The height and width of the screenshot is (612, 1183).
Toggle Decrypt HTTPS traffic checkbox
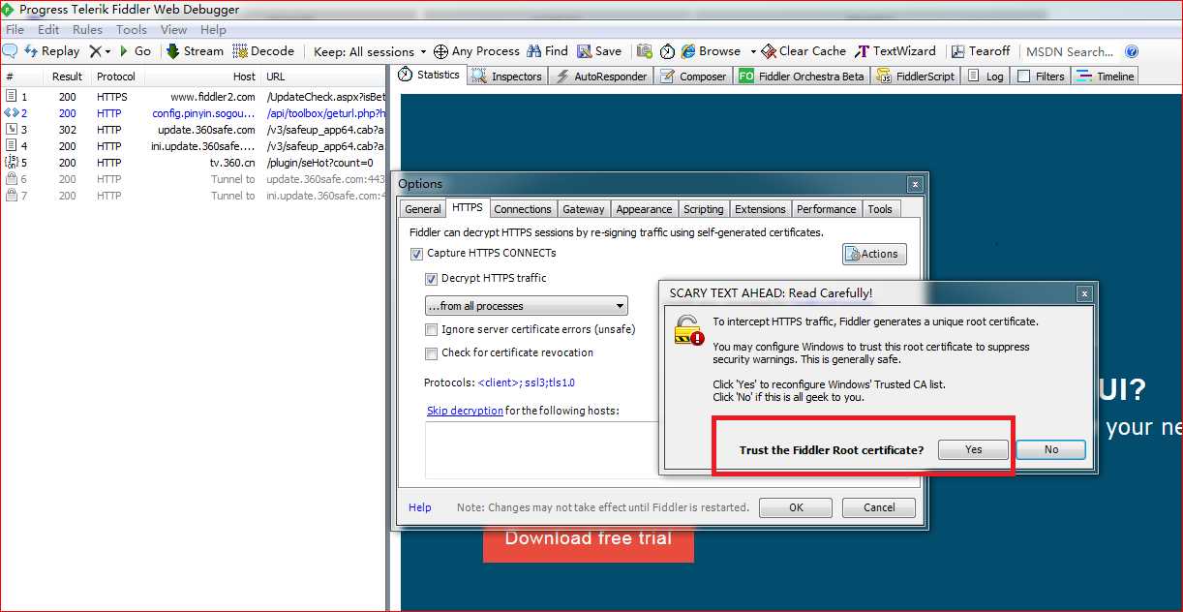pos(432,279)
